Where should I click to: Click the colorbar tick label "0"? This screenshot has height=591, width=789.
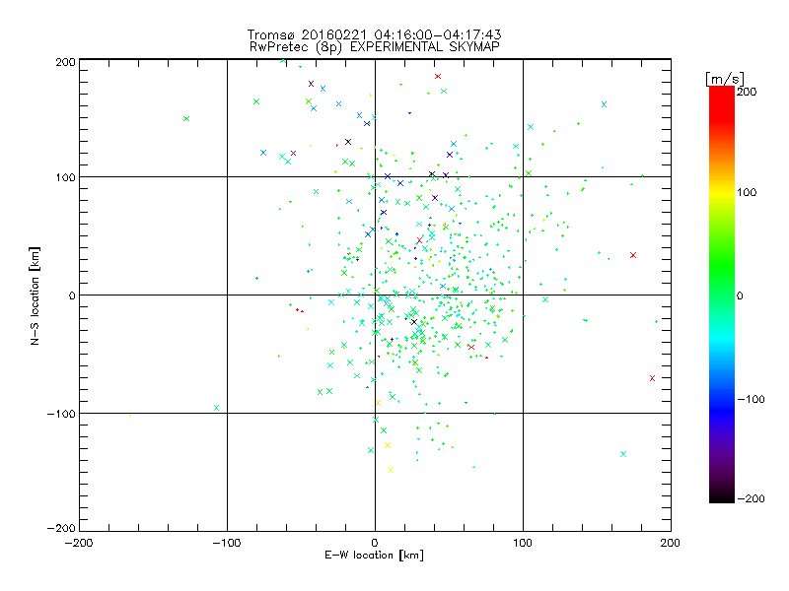tap(740, 295)
